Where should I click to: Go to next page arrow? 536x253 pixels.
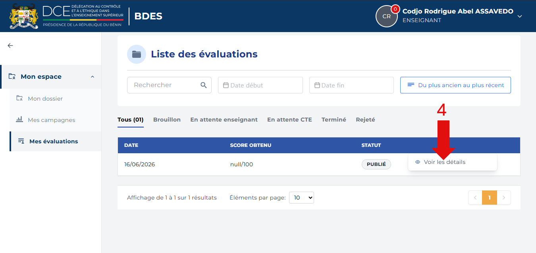pos(504,198)
